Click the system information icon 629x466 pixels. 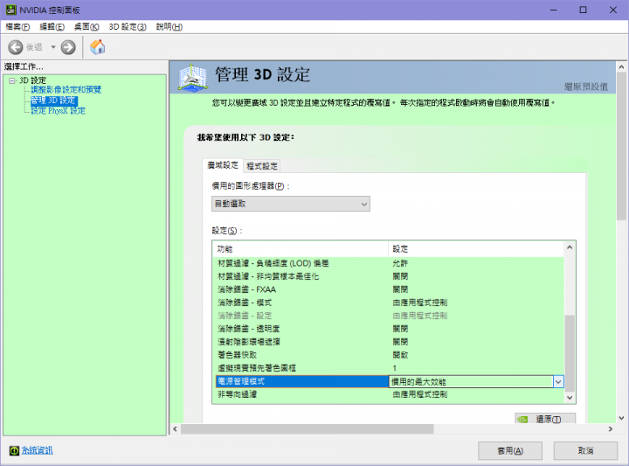pyautogui.click(x=14, y=451)
